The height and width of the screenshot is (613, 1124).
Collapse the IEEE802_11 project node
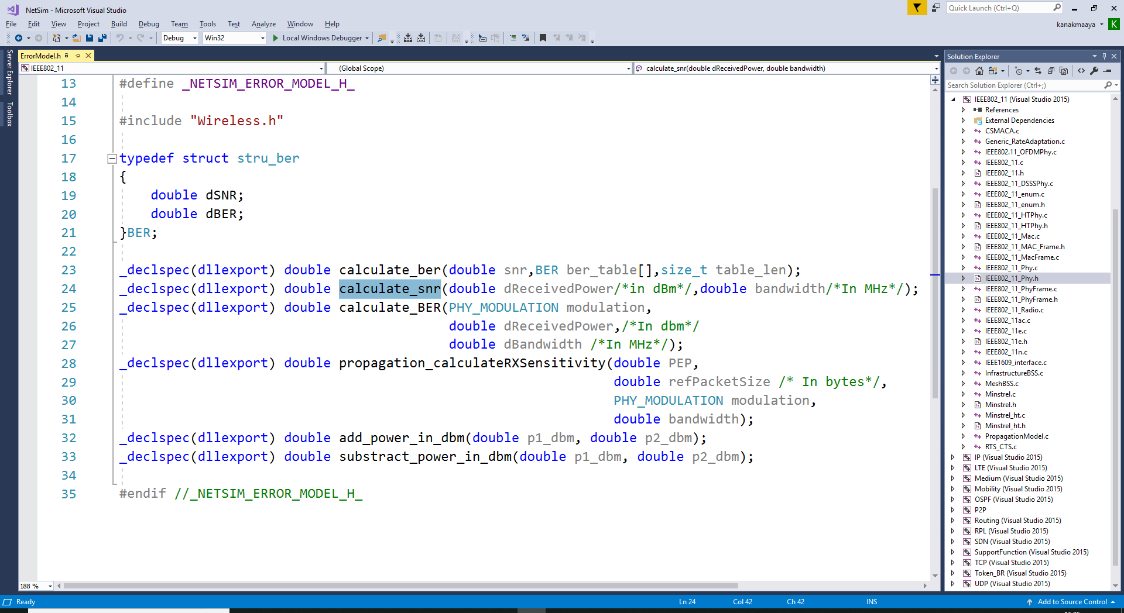coord(953,99)
